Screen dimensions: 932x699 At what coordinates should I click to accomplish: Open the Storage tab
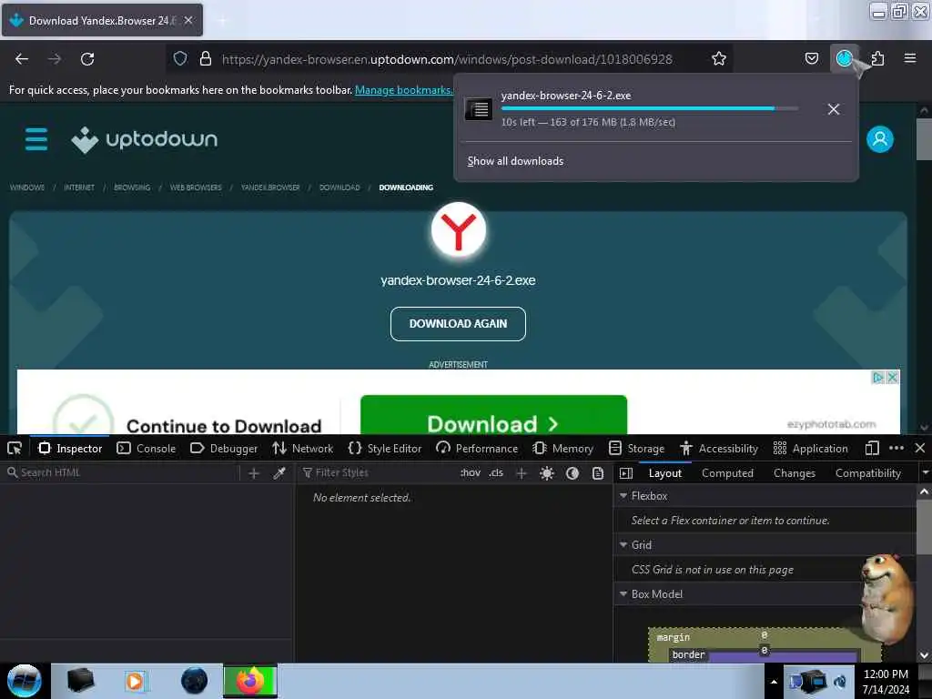click(x=636, y=448)
